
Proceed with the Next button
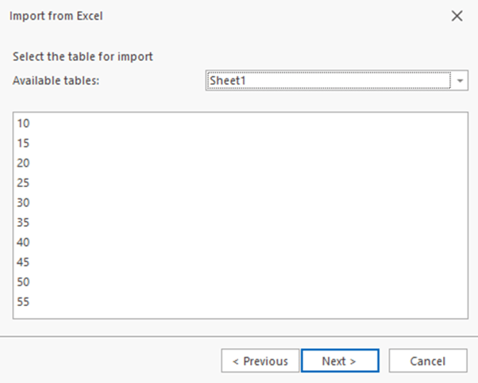tap(339, 361)
